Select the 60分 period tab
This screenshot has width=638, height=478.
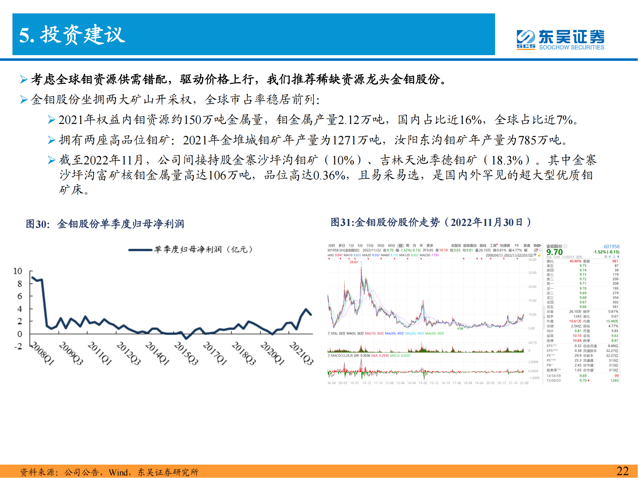(392, 246)
